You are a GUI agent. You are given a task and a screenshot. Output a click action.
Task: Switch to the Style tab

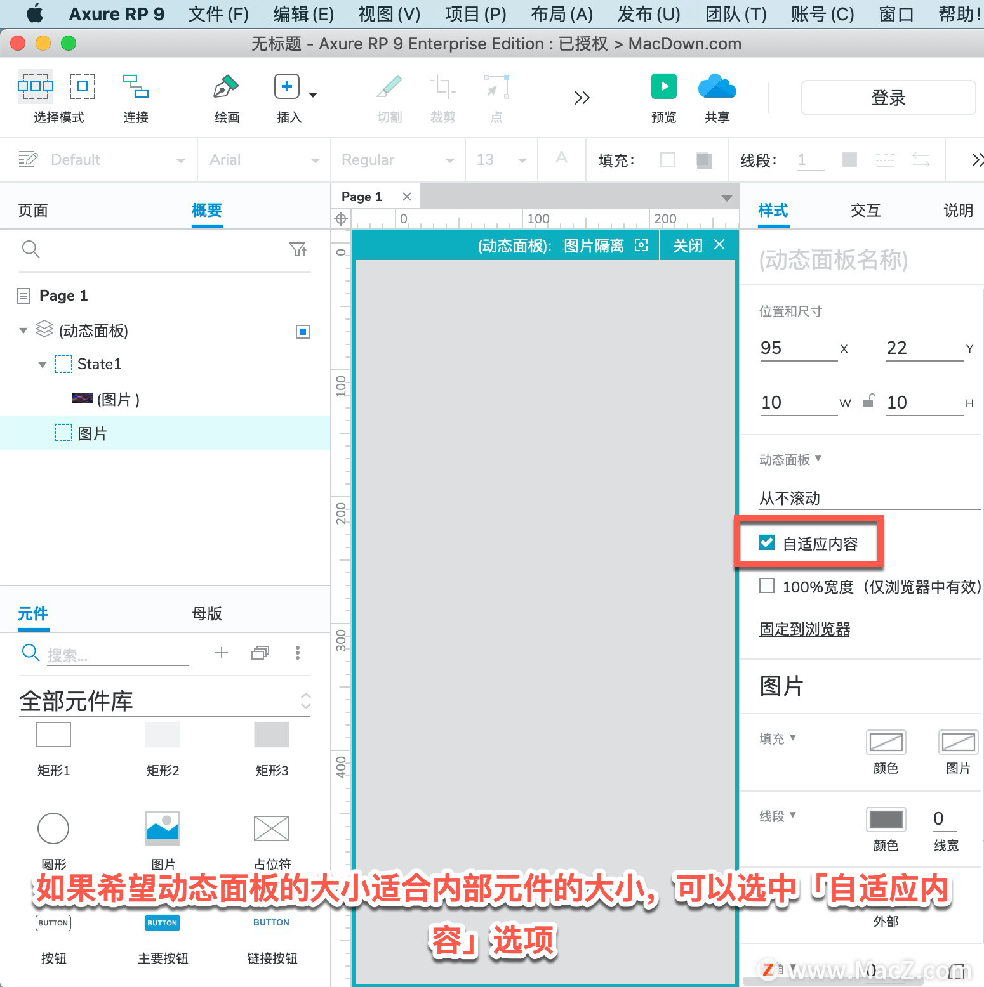point(773,211)
